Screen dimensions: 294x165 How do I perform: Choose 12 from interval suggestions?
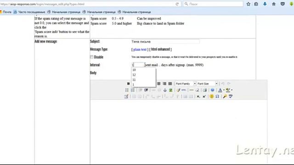pos(143,75)
